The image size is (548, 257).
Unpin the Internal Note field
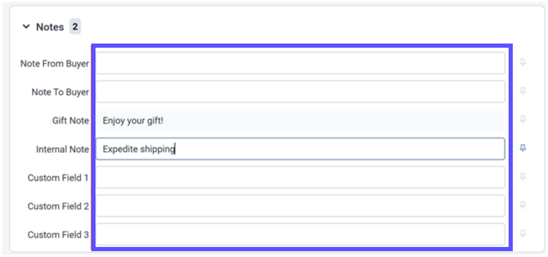tap(522, 148)
